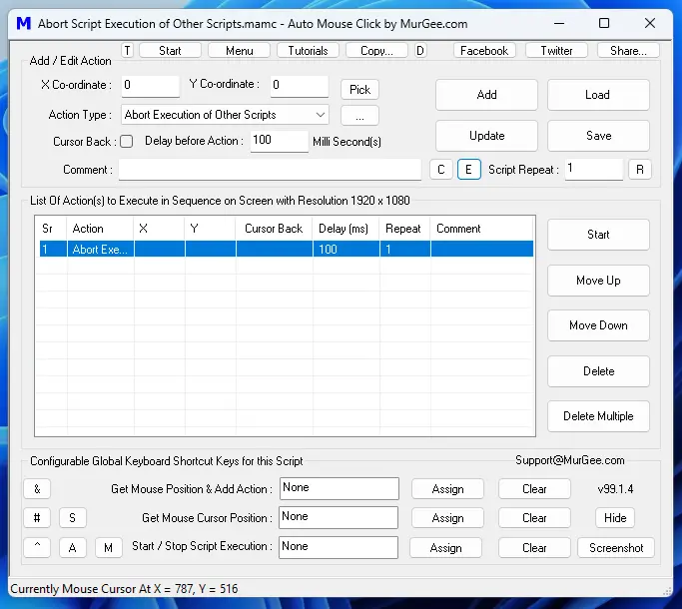Click the ellipsis button beside Action Type
682x609 pixels.
click(359, 116)
